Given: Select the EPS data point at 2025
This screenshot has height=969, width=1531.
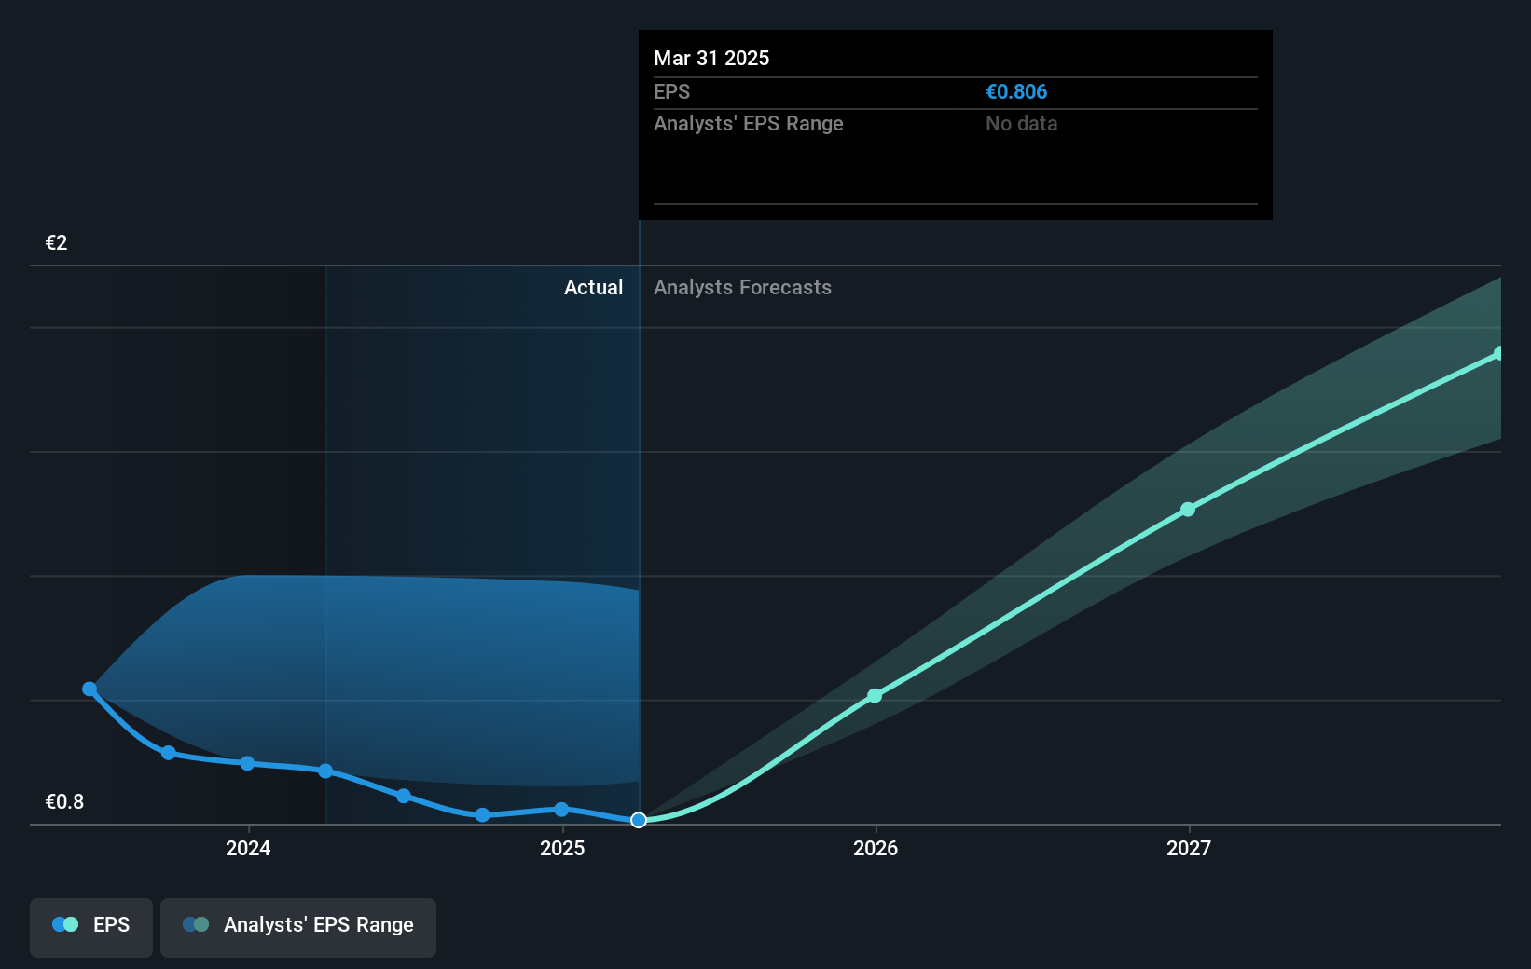Looking at the screenshot, I should (x=561, y=810).
